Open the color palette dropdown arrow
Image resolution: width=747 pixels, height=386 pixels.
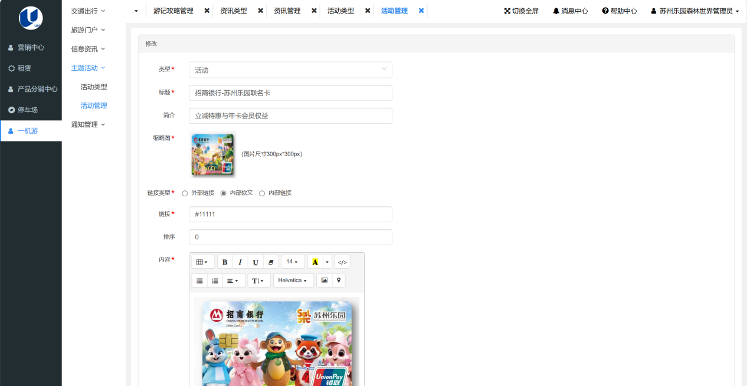click(x=327, y=262)
